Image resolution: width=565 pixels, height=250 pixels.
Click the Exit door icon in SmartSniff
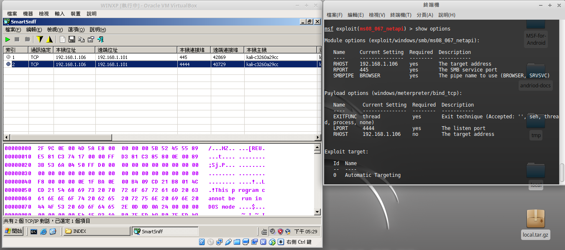[100, 39]
